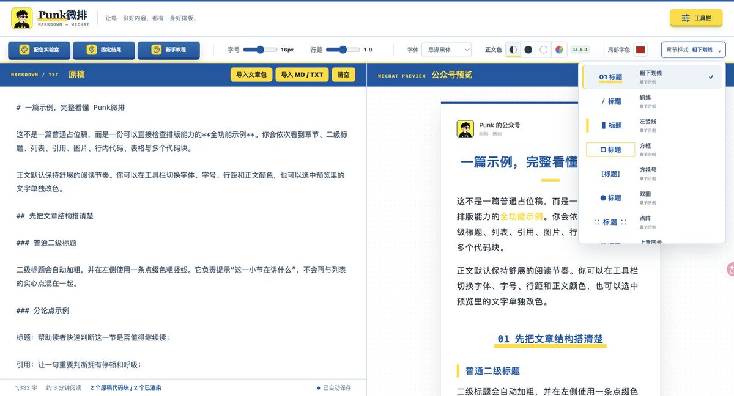The width and height of the screenshot is (734, 396).
Task: Click the 已自动保存 autosave indicator
Action: tap(334, 387)
